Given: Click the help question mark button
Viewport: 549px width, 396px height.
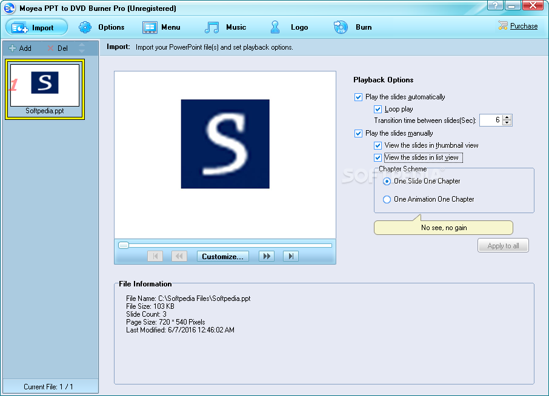Looking at the screenshot, I should (495, 5).
